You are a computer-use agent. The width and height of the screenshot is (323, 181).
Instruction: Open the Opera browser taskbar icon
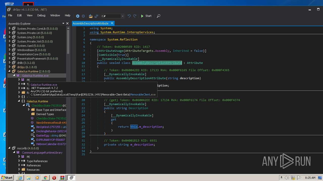pos(54,178)
